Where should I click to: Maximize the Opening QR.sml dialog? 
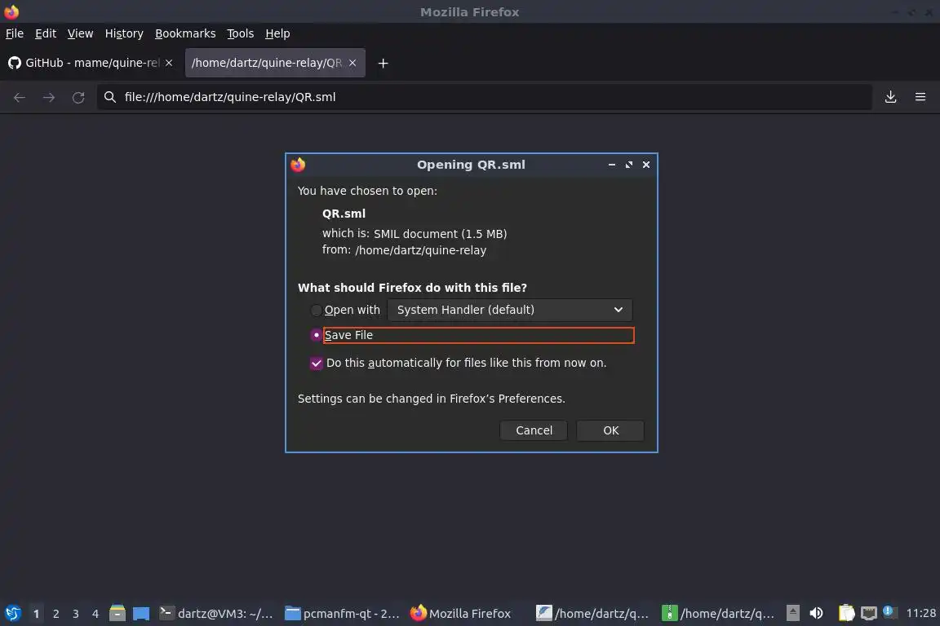[x=629, y=165]
